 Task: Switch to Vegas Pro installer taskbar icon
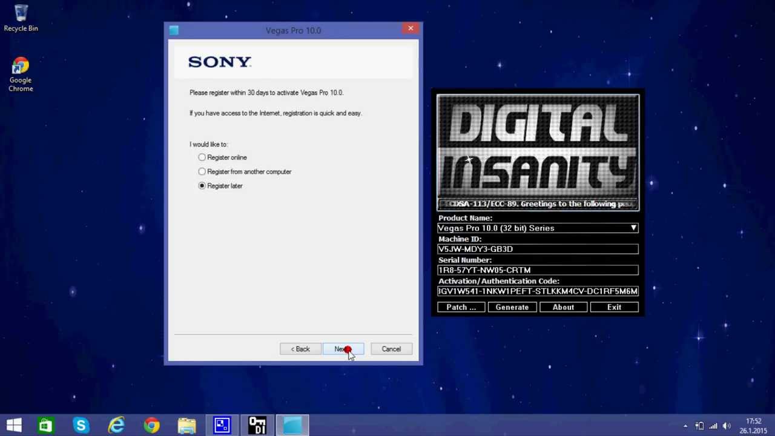point(292,425)
